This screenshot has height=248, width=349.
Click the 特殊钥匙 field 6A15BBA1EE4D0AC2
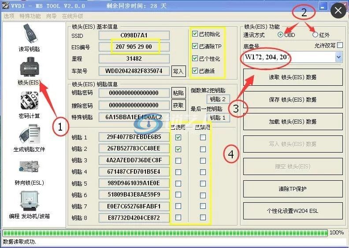point(134,117)
